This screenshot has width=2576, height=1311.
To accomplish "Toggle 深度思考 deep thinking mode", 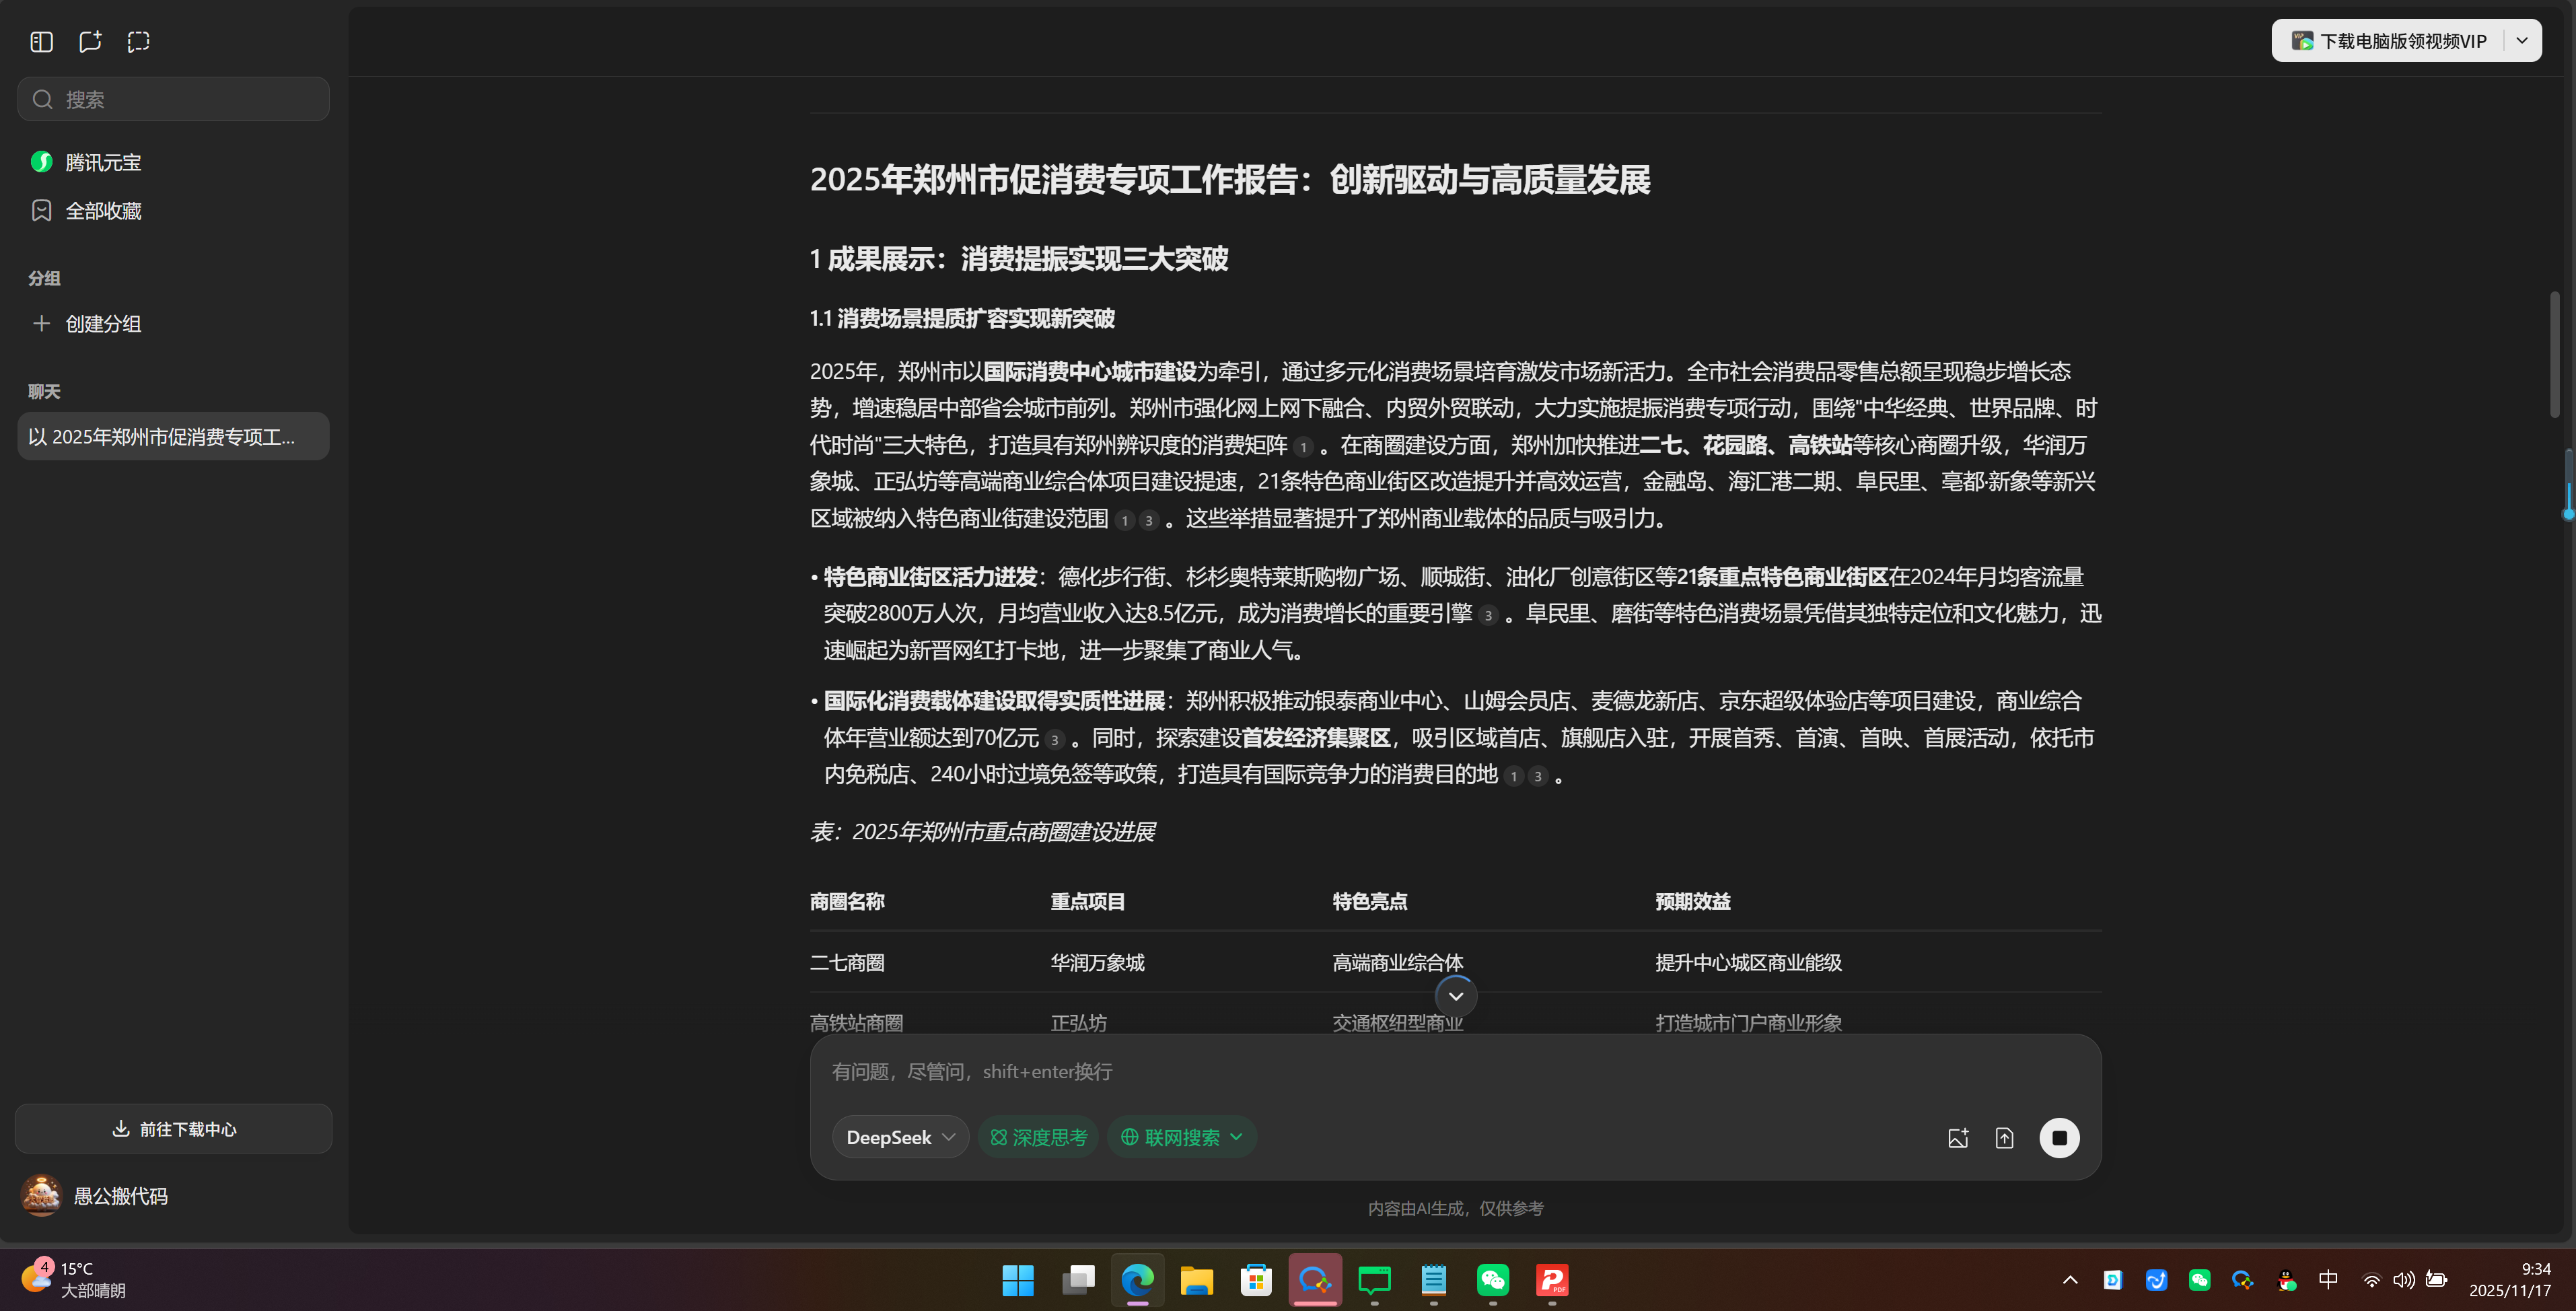I will click(x=1038, y=1137).
